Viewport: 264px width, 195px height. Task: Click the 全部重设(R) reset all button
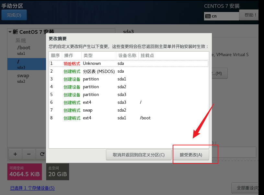click(x=245, y=188)
